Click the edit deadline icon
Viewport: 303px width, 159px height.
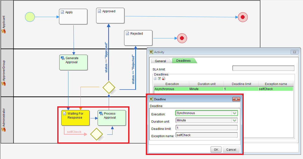[159, 78]
